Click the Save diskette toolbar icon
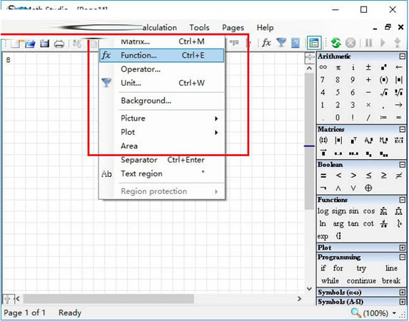 tap(44, 44)
